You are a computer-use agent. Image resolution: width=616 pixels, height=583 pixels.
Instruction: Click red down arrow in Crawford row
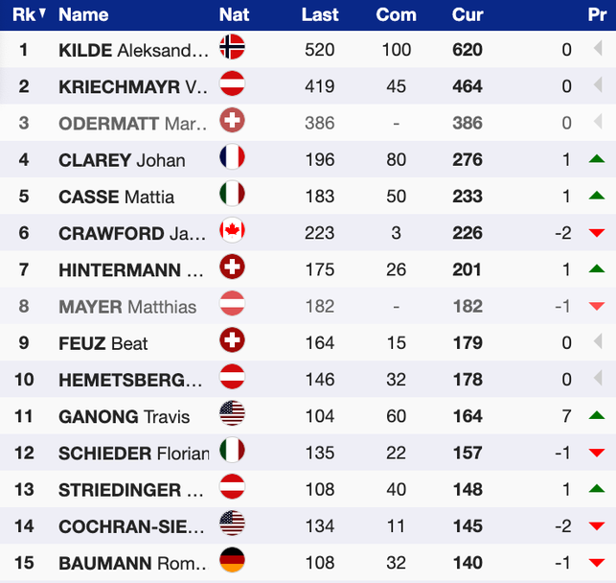tap(597, 233)
